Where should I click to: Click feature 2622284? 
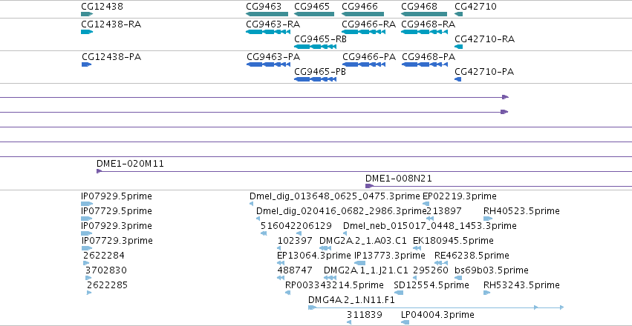(104, 256)
